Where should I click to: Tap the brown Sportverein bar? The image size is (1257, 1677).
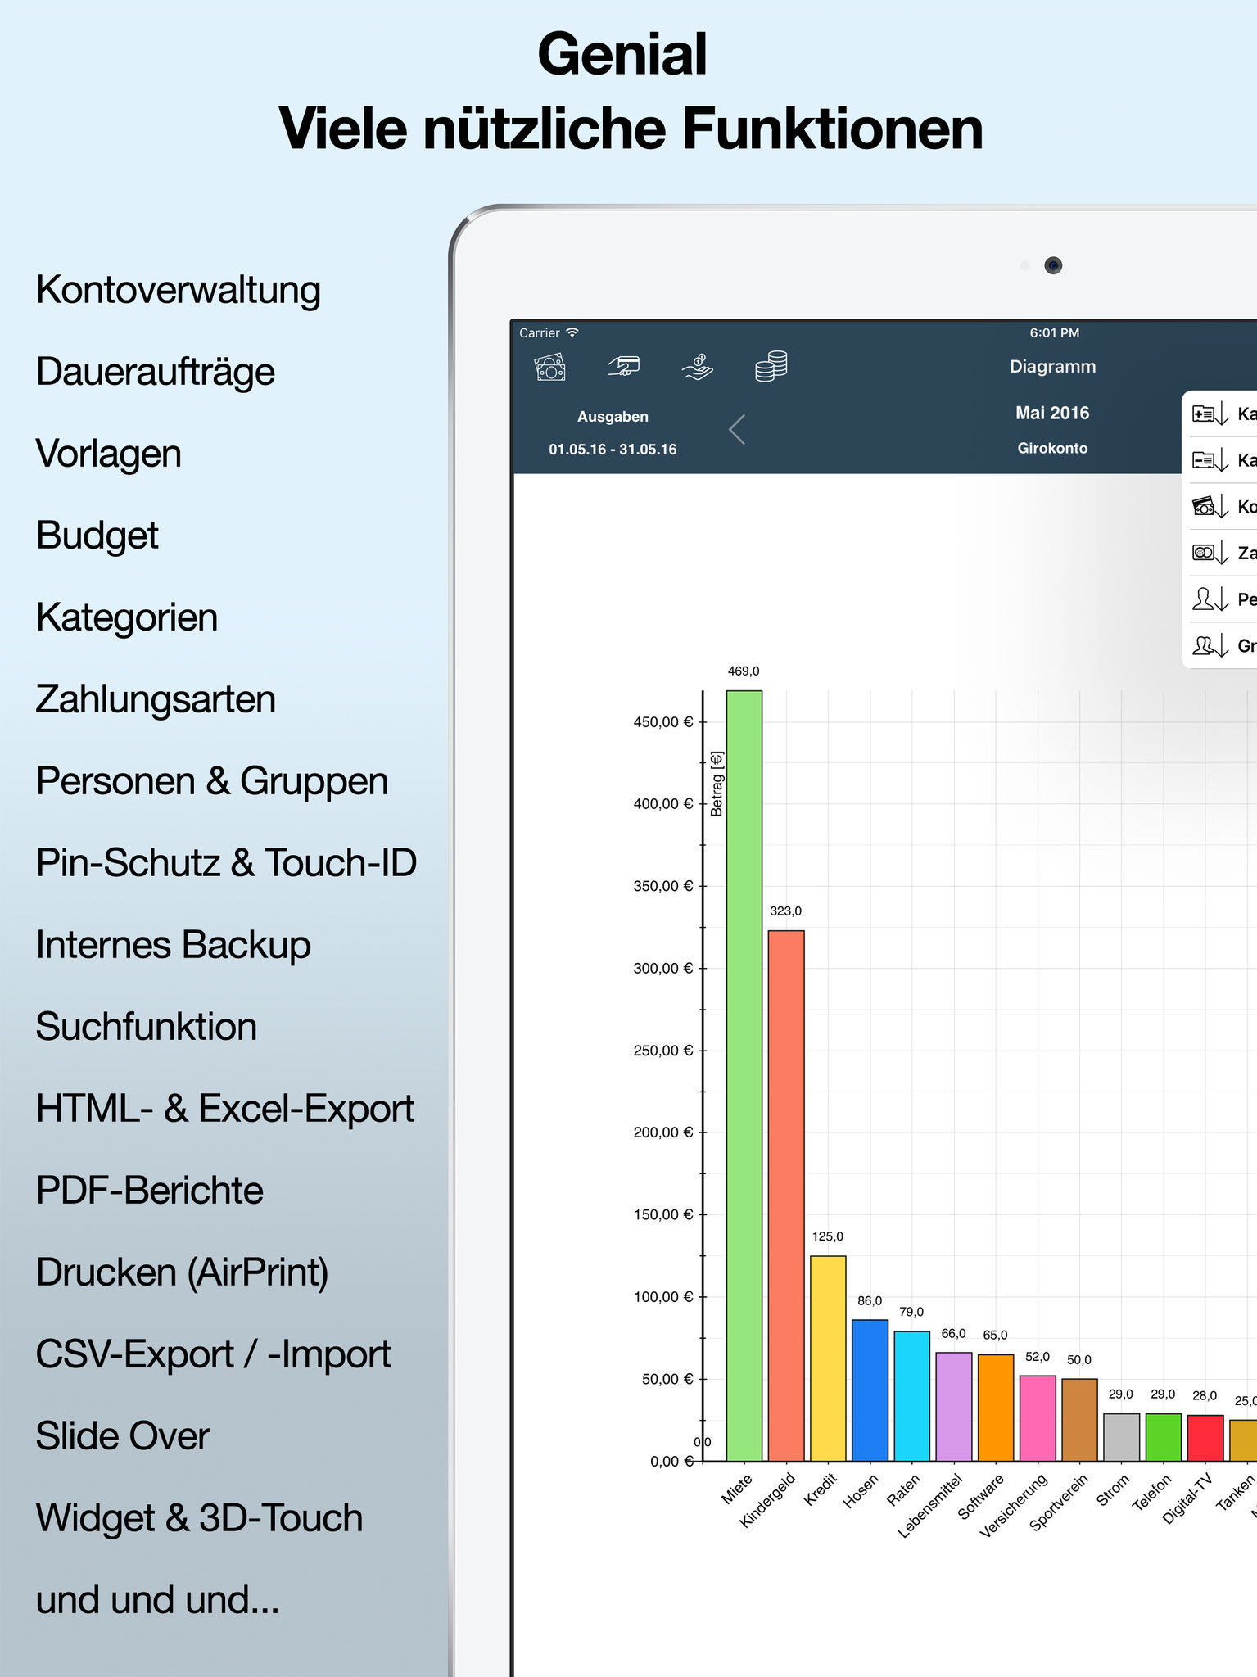[x=1079, y=1420]
